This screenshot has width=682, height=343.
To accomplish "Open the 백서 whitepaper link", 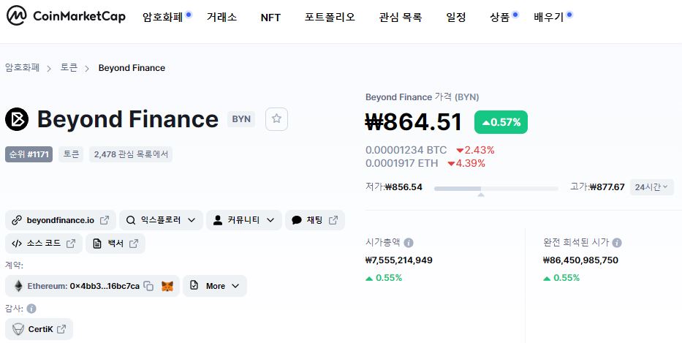I will pyautogui.click(x=115, y=244).
